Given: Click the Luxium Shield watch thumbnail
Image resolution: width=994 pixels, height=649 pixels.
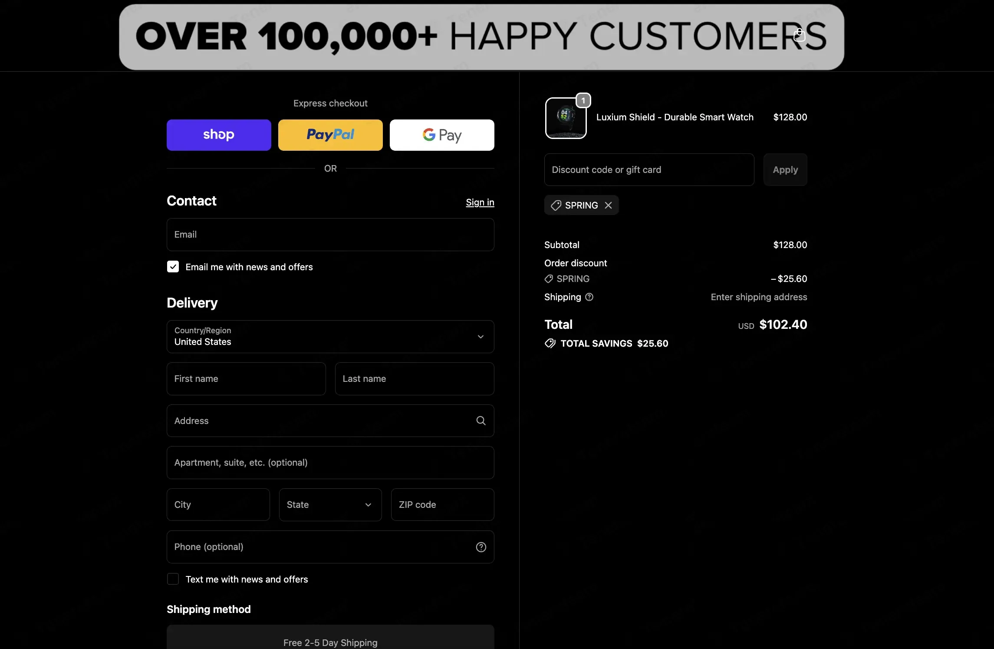Looking at the screenshot, I should click(566, 118).
